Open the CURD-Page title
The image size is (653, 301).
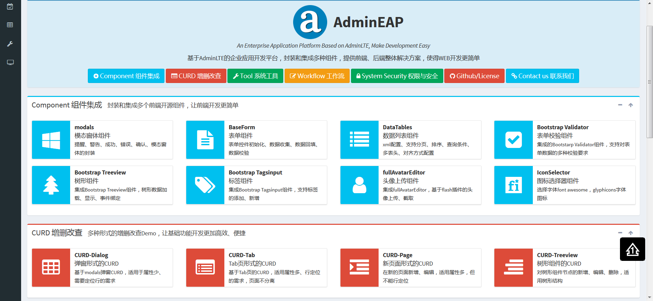click(397, 255)
